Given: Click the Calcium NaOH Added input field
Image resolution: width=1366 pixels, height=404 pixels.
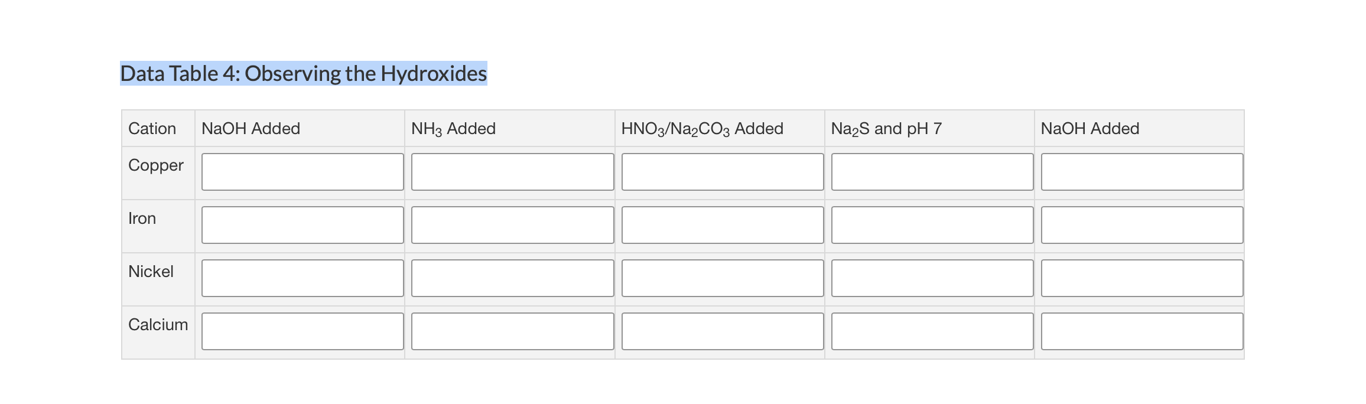Looking at the screenshot, I should (303, 331).
